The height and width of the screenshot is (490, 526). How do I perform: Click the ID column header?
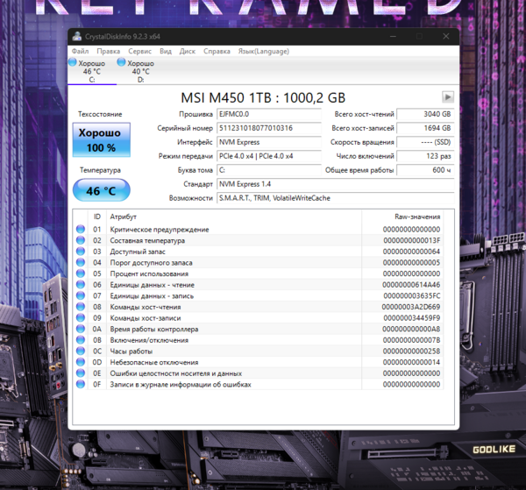(x=97, y=217)
